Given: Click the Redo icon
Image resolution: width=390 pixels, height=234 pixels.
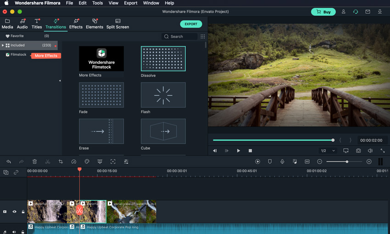Looking at the screenshot, I should 22,162.
